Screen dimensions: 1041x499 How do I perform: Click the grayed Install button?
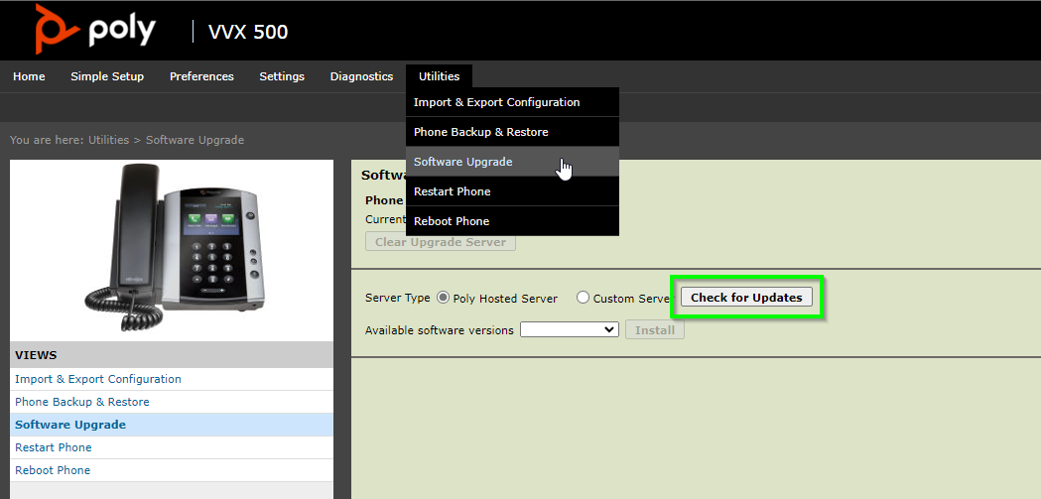655,329
